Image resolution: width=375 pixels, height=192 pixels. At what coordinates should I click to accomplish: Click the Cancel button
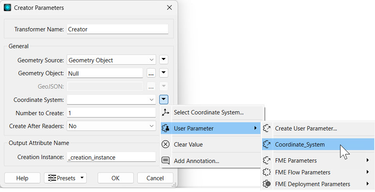(155, 178)
